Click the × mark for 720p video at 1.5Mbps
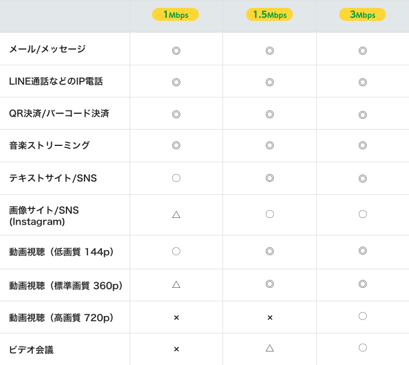The image size is (409, 365). [x=270, y=318]
